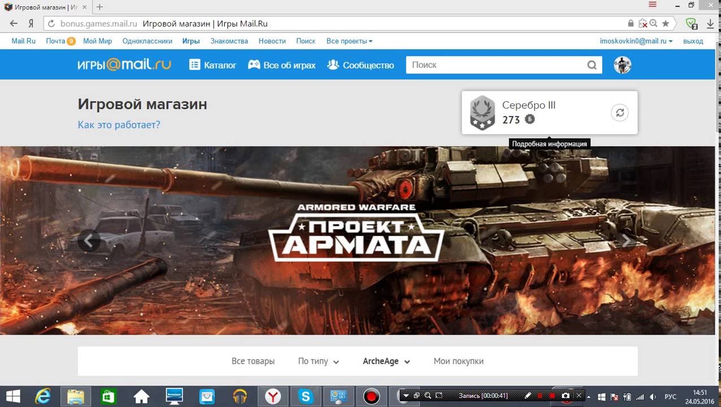Viewport: 721px width, 407px height.
Task: Open Adguard shield extension icon
Action: point(691,24)
